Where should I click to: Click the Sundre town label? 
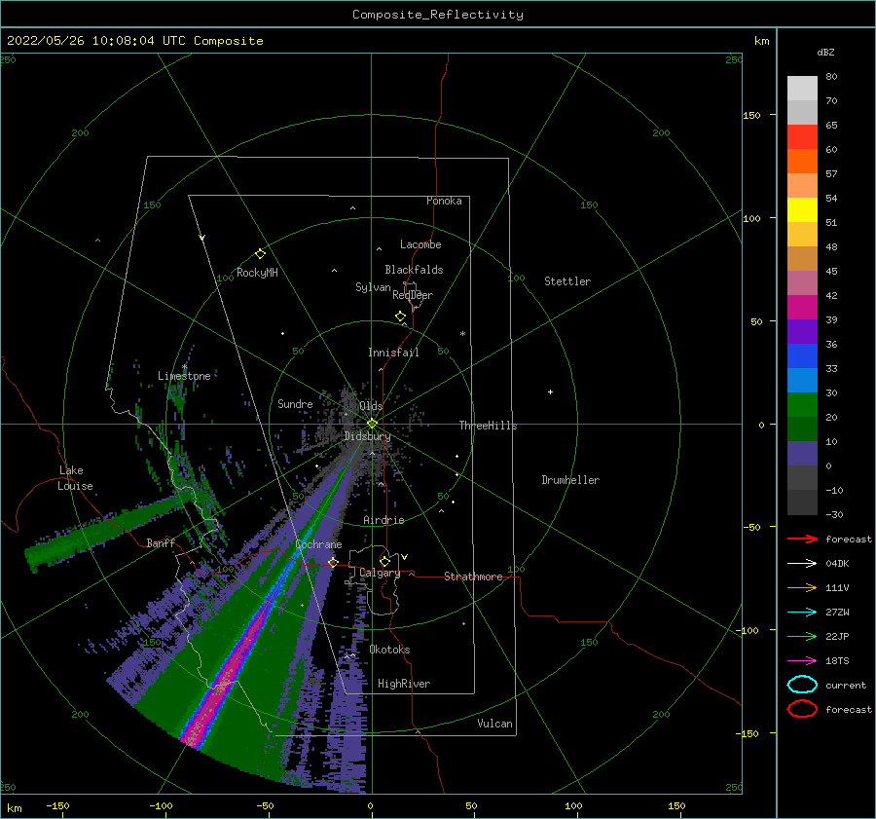(x=295, y=403)
